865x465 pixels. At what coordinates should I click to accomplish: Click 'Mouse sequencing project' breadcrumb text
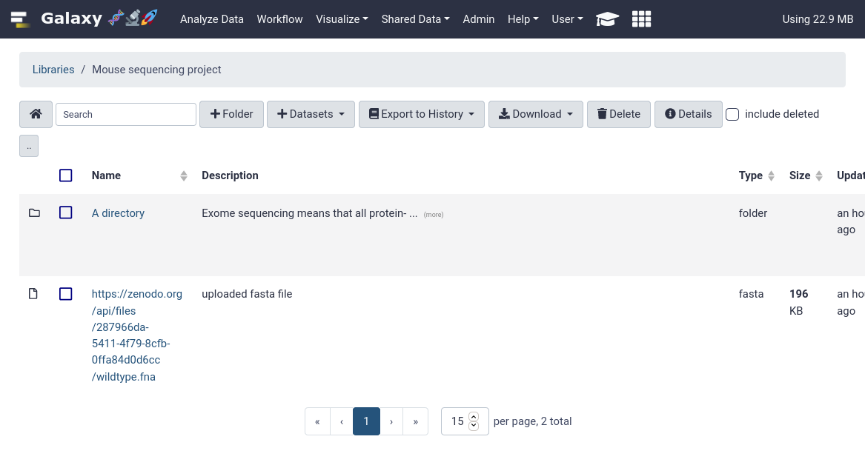pos(156,70)
